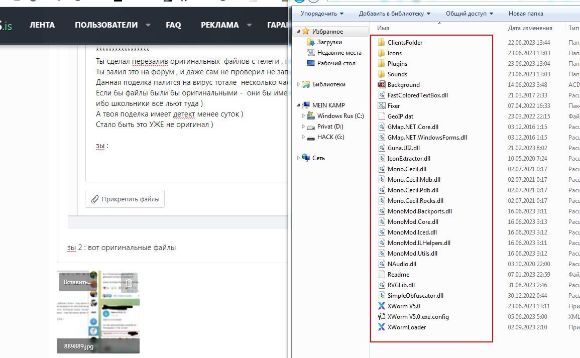Click the Вставить button on thumbnail
580x358 pixels.
pyautogui.click(x=77, y=282)
